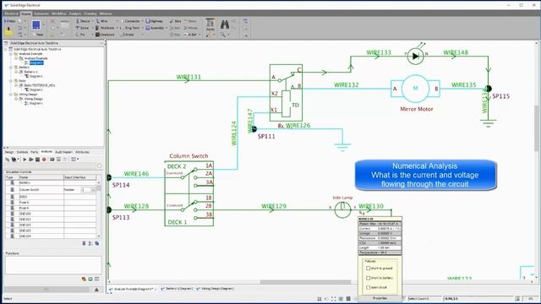
Task: Open the Workflow ribbon tab
Action: 58,14
